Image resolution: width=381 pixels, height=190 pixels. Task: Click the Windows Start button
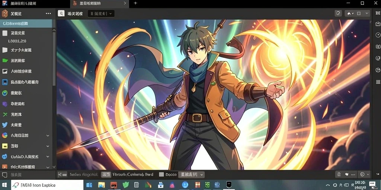(x=4, y=185)
